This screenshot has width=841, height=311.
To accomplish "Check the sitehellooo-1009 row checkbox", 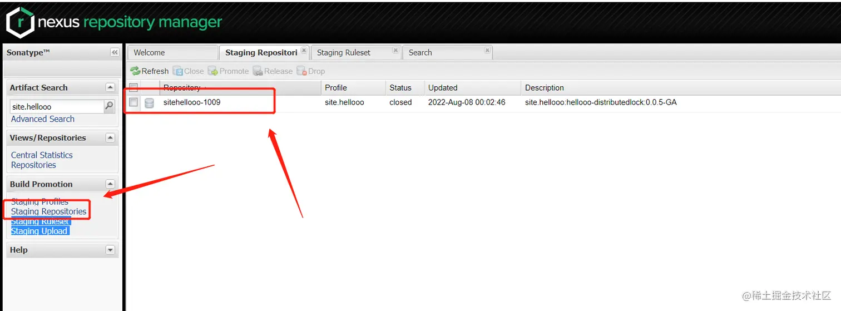I will [x=133, y=102].
